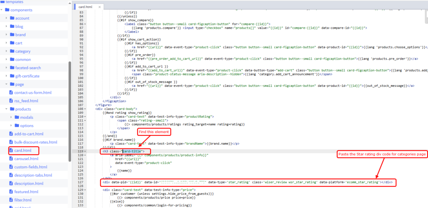This screenshot has width=428, height=208.
Task: Collapse the page folder arrow
Action: point(6,84)
